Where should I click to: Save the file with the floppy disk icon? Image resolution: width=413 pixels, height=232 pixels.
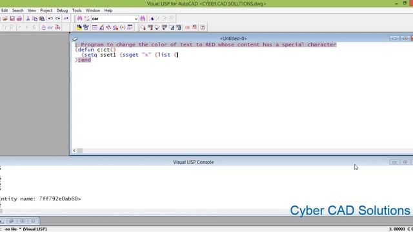coord(12,19)
